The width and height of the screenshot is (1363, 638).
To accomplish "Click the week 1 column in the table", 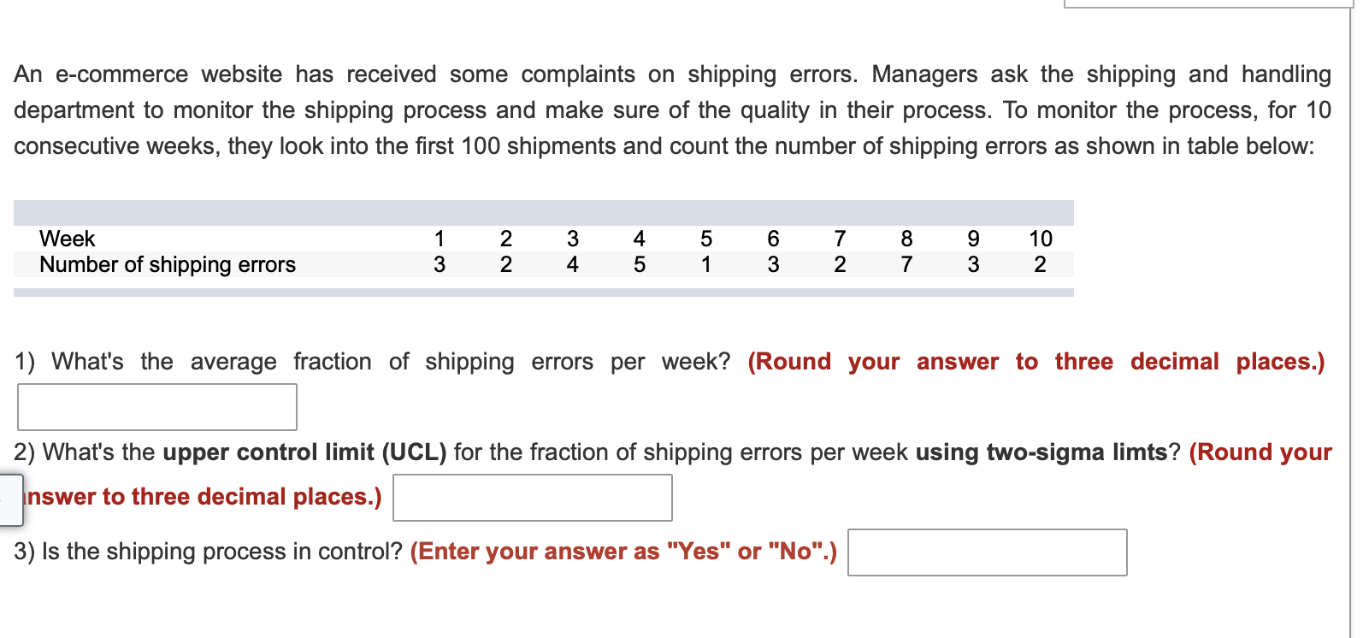I will [440, 239].
